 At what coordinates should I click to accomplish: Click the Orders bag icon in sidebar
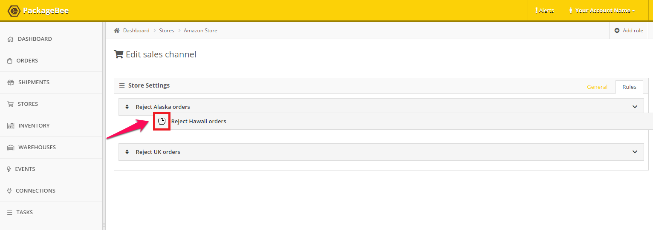click(10, 61)
